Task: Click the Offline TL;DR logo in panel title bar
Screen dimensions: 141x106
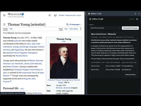Action: coord(89,14)
